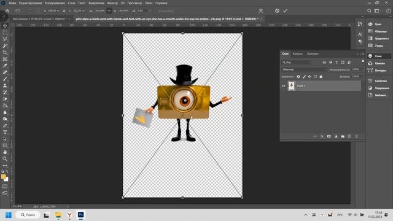Open the Градиенты panel

379,38
